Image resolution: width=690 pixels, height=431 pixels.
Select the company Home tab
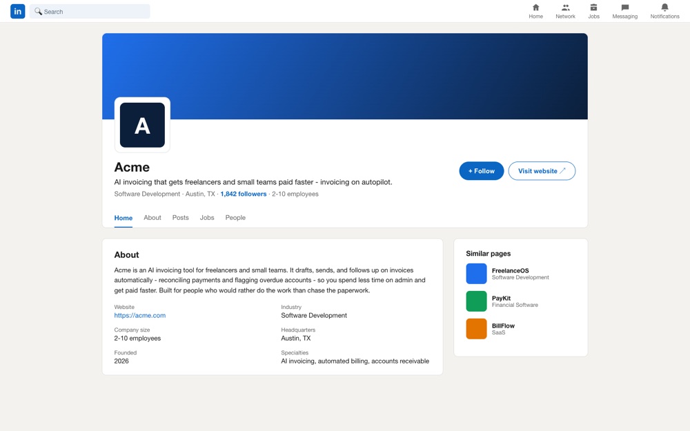(124, 218)
